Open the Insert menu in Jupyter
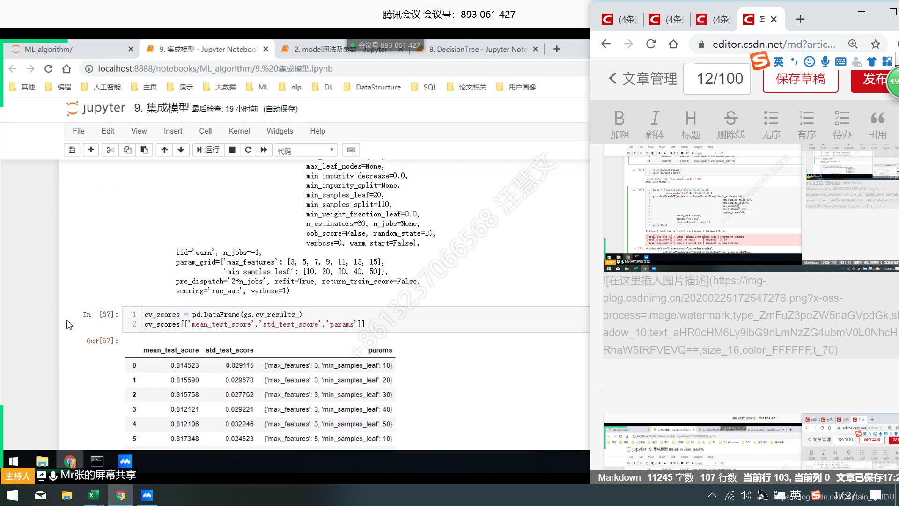 (x=173, y=131)
